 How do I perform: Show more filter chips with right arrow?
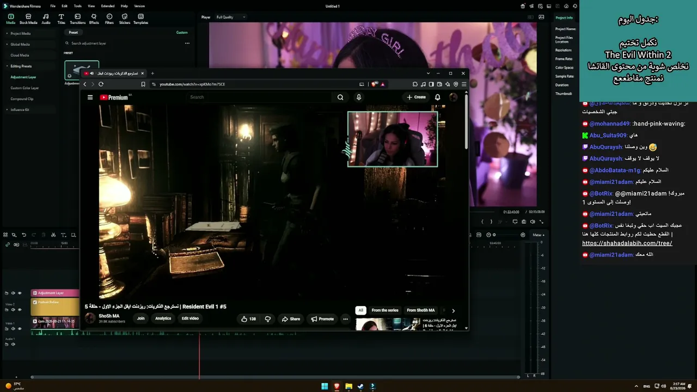tap(453, 311)
